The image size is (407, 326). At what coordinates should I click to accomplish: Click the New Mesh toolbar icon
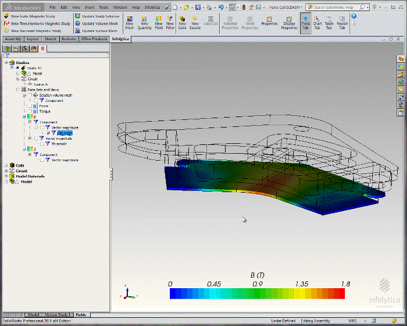click(129, 23)
